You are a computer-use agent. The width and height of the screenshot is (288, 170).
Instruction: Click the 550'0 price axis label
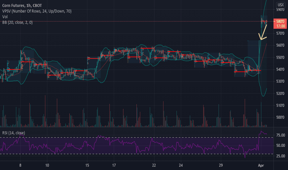pos(280,57)
